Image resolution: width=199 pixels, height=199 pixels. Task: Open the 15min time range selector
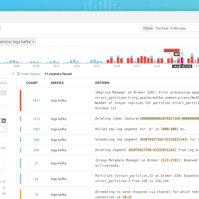[170, 28]
